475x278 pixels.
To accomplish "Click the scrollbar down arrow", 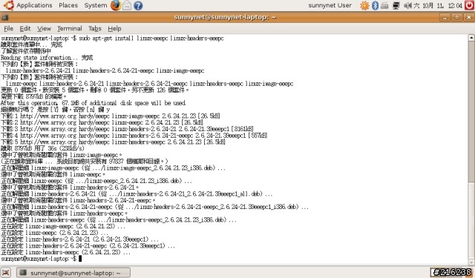I will tap(471, 262).
